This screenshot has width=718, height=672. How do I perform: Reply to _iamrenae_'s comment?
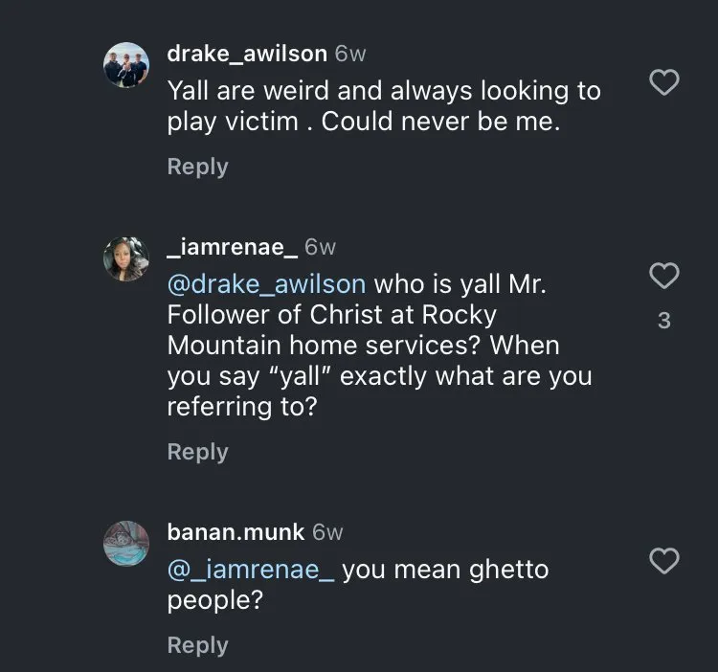197,452
